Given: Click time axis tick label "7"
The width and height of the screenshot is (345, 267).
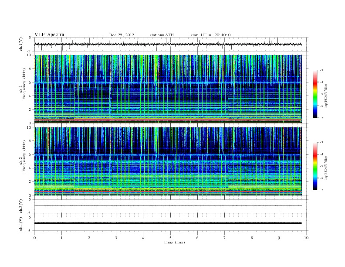Looking at the screenshot, I should coord(225,238).
